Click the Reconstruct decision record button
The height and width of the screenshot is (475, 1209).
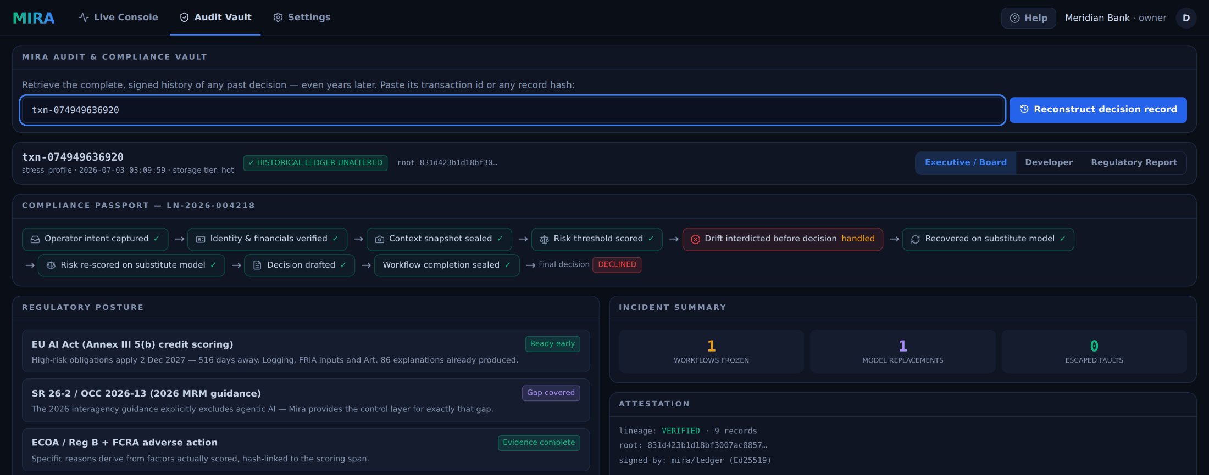tap(1098, 110)
